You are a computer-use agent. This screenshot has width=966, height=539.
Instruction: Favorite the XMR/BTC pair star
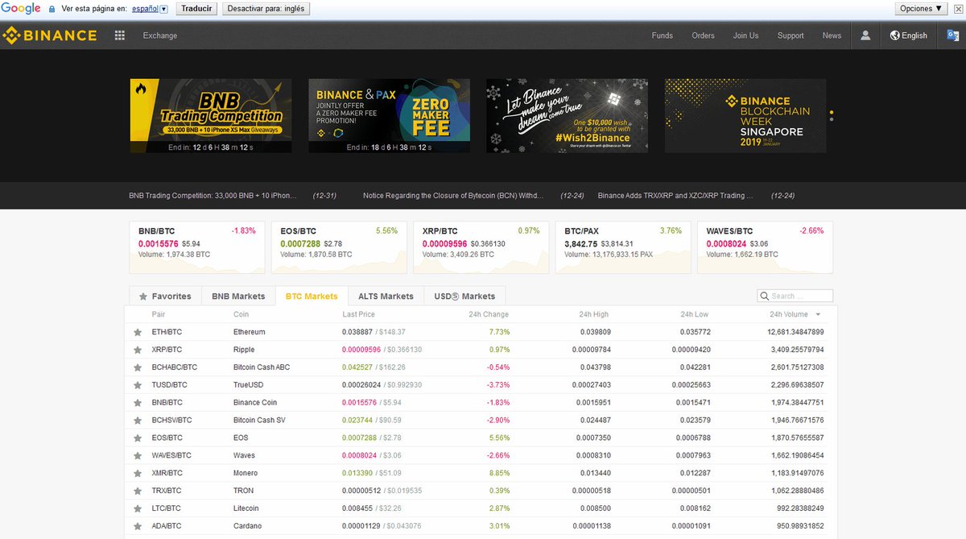[138, 474]
